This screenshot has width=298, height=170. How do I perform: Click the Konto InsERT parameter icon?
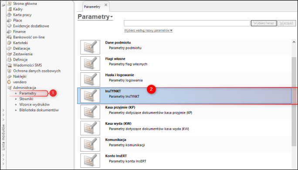pyautogui.click(x=90, y=160)
